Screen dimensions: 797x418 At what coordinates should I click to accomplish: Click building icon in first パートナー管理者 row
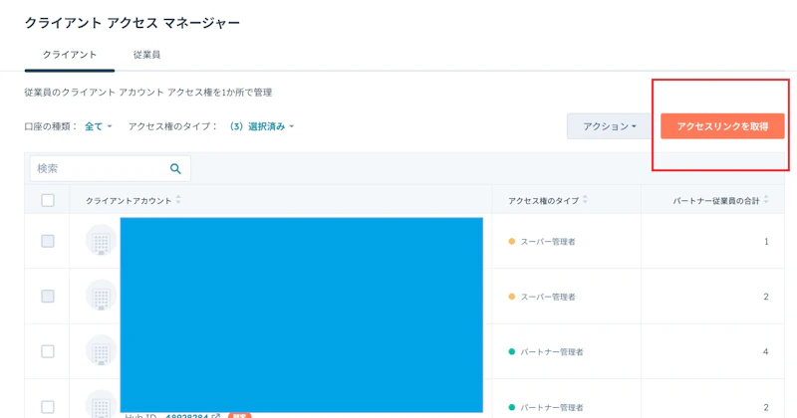point(102,350)
